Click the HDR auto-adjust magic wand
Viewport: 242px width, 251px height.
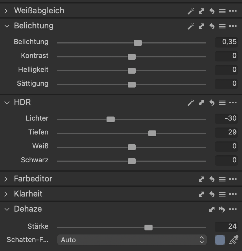pos(191,103)
